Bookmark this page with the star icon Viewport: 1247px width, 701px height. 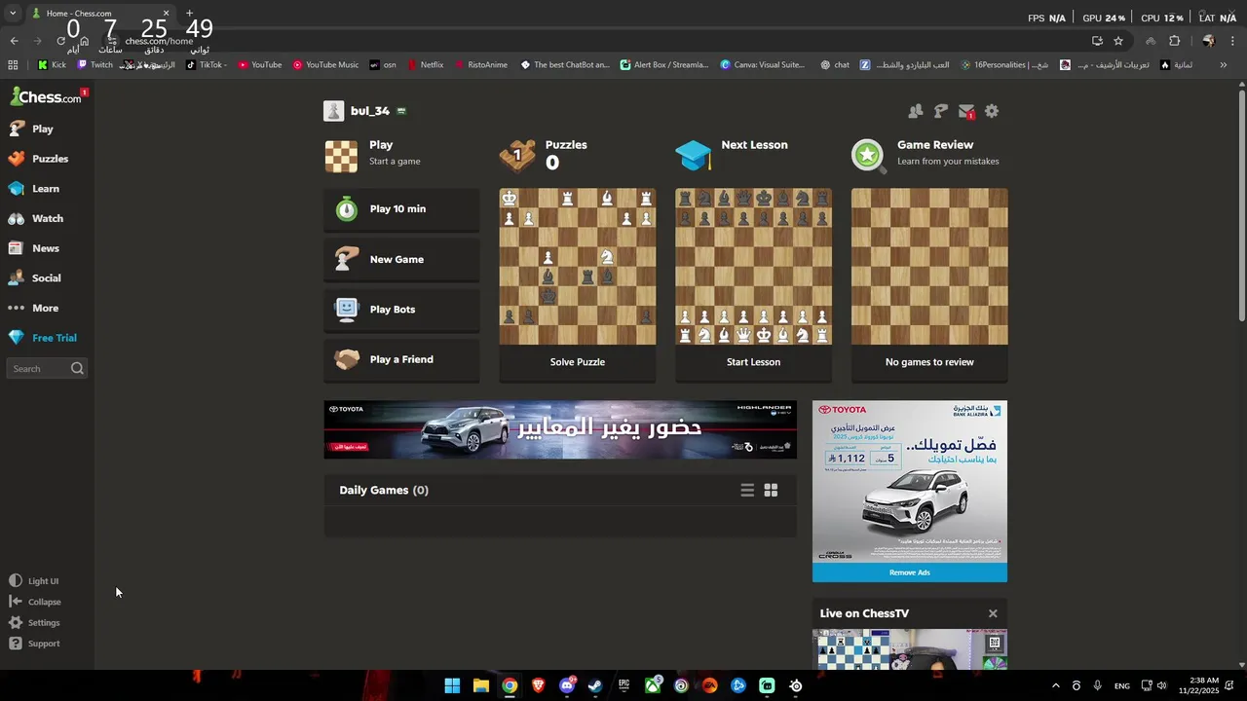pyautogui.click(x=1118, y=41)
